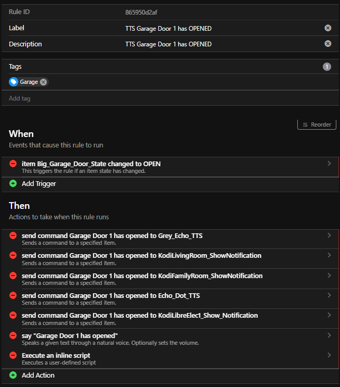
Task: Click the Add tag input field
Action: tap(156, 98)
